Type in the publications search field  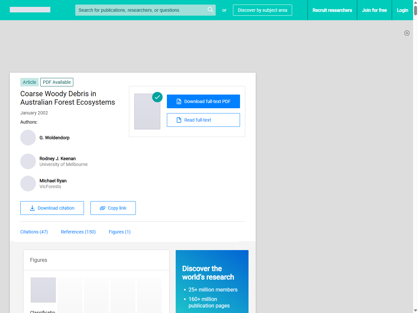[x=140, y=10]
